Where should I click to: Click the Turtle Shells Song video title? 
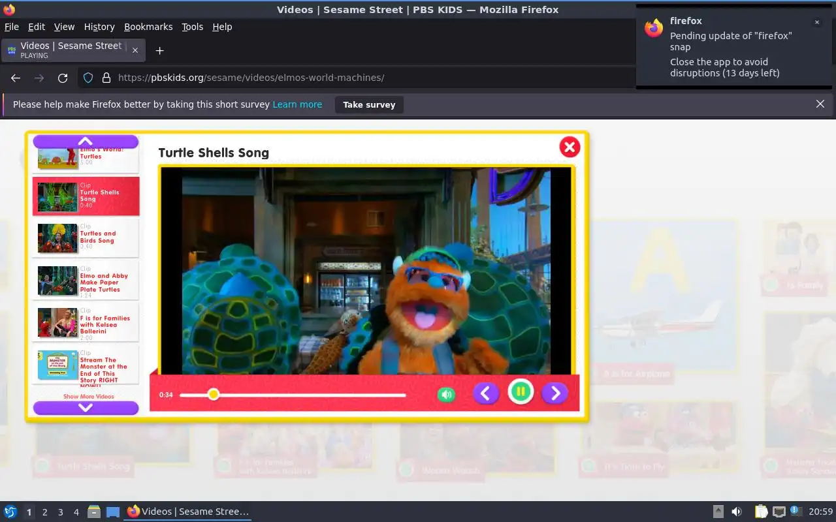tap(214, 153)
